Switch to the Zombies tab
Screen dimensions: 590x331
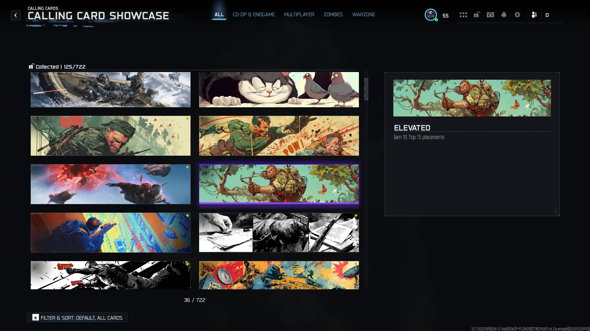click(333, 15)
